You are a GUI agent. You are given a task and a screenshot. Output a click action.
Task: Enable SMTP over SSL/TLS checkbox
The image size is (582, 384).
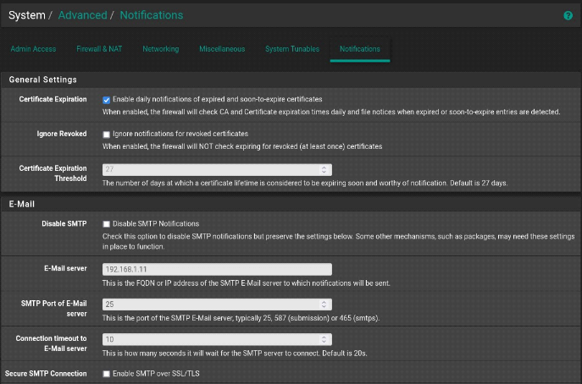[x=107, y=374]
